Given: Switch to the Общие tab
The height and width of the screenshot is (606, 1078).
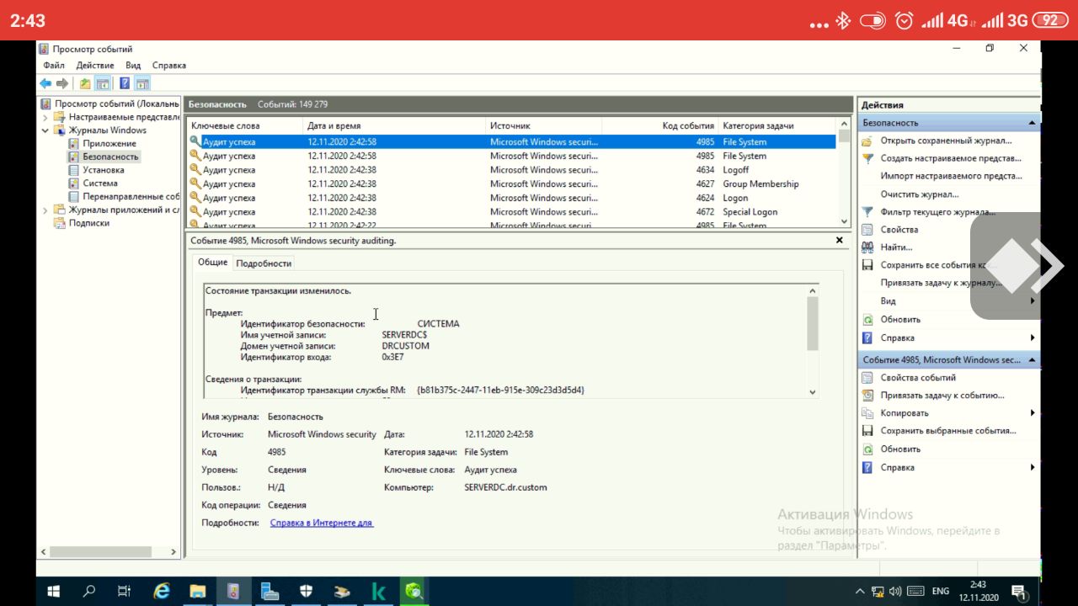Looking at the screenshot, I should click(212, 263).
